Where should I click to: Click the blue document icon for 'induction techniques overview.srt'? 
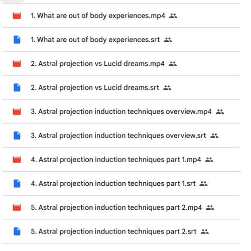[17, 136]
